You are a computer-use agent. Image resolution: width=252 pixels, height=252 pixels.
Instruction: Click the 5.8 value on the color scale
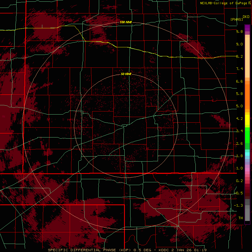pos(239,94)
